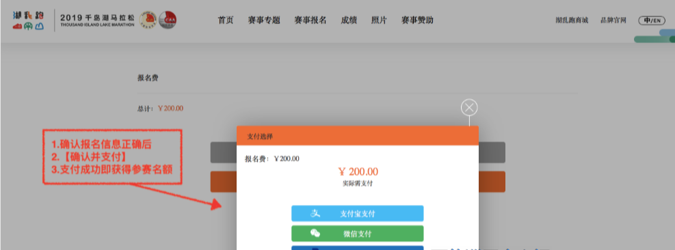Switch language with 中/EN toggle

(x=652, y=20)
